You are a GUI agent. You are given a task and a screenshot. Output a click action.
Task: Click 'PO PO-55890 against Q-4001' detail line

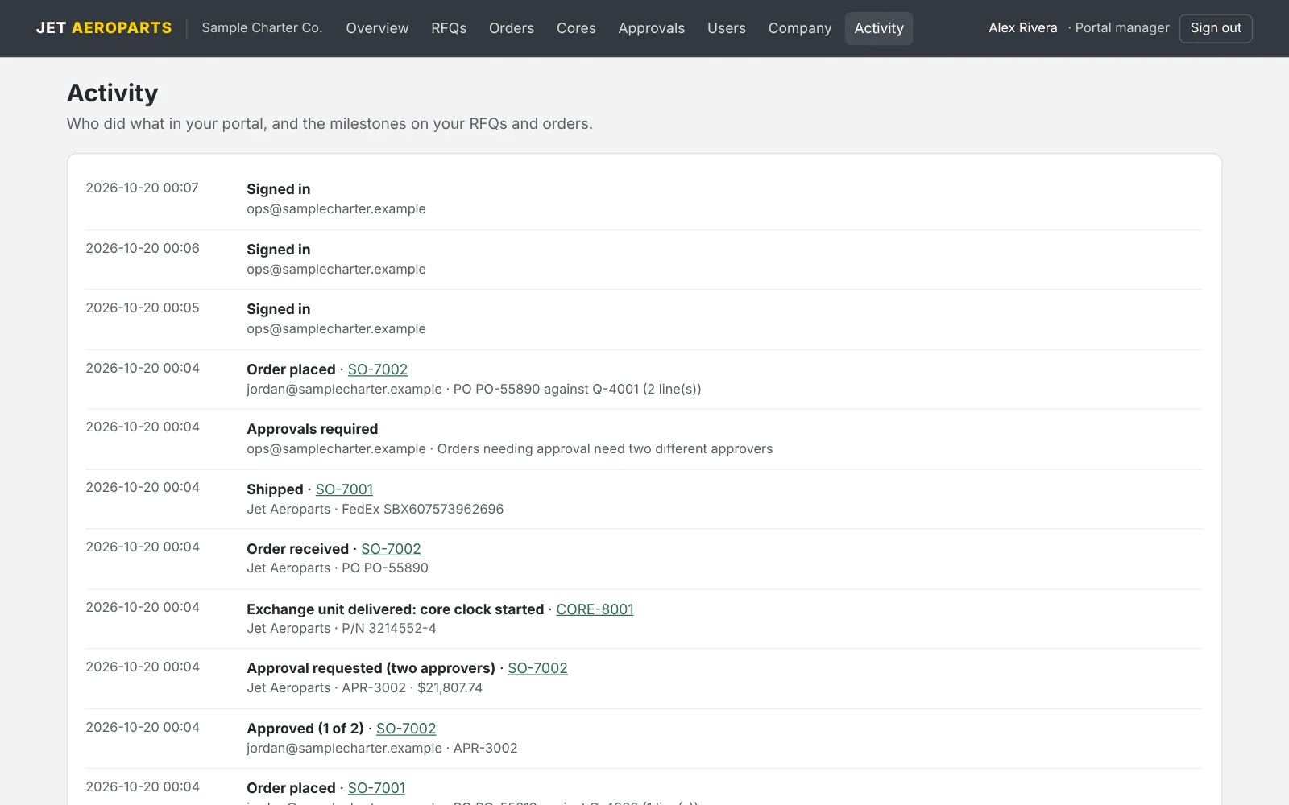coord(578,390)
